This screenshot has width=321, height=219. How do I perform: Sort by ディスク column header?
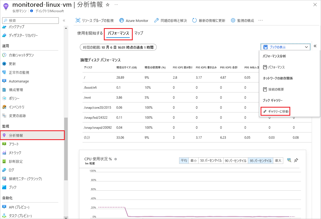coord(88,67)
